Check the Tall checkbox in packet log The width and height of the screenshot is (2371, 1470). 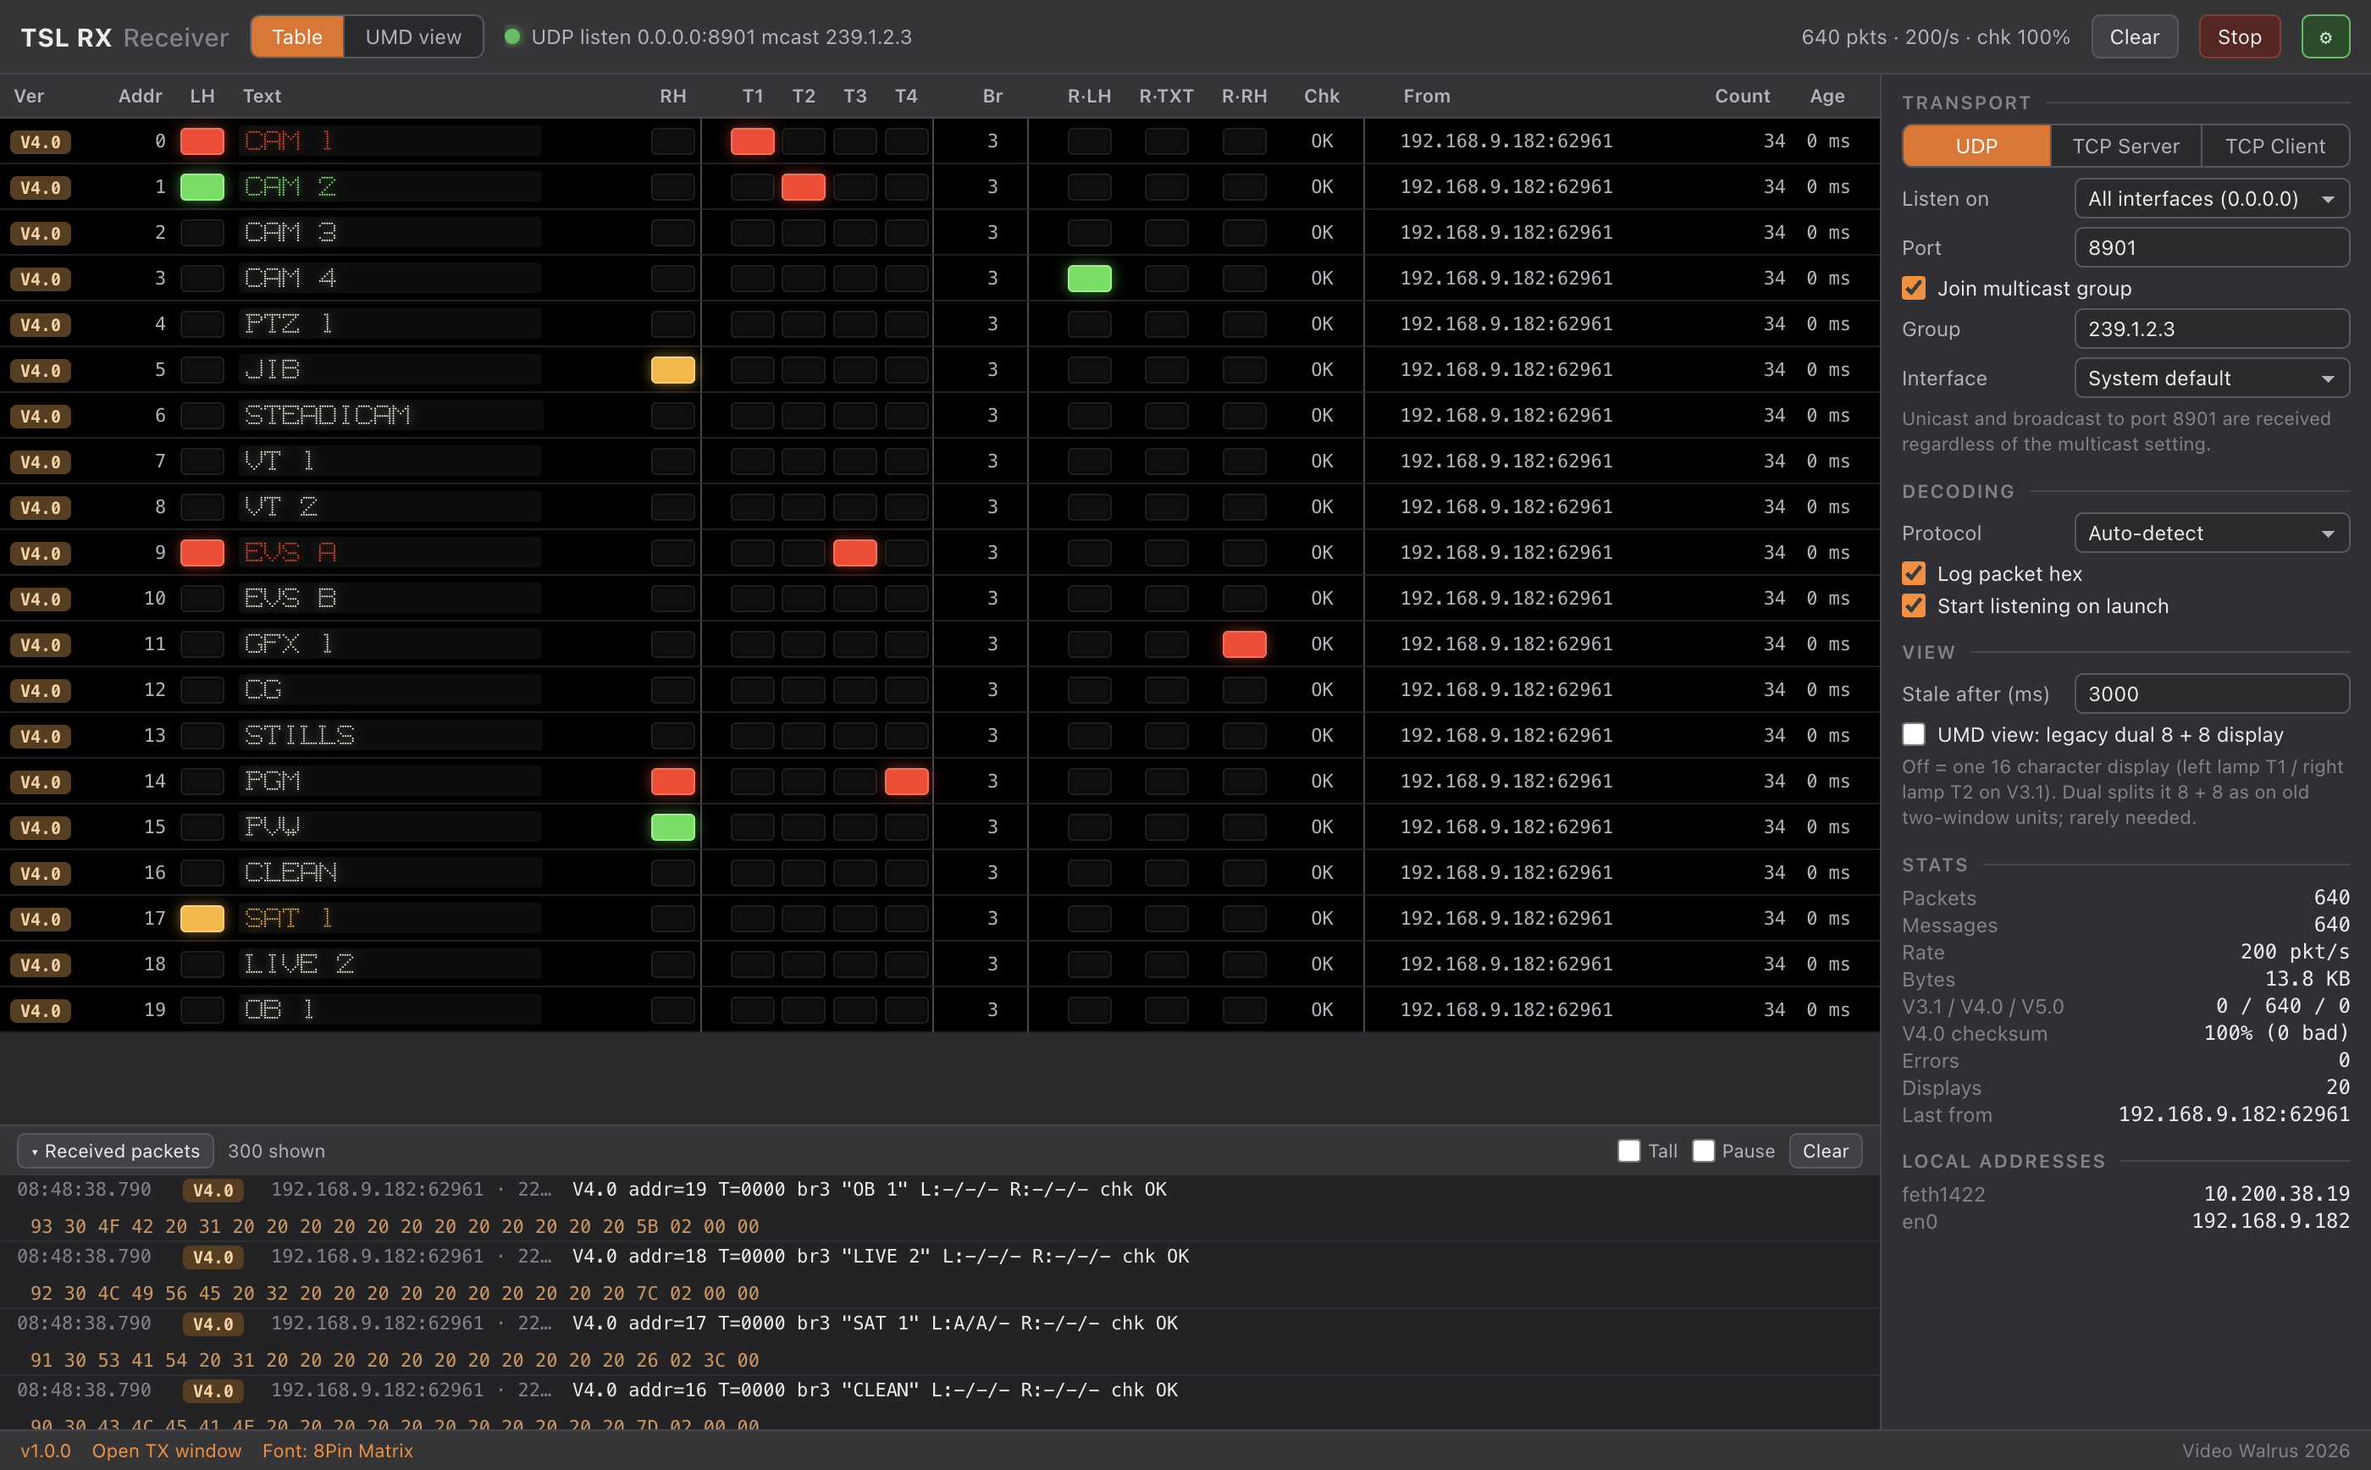click(1628, 1151)
